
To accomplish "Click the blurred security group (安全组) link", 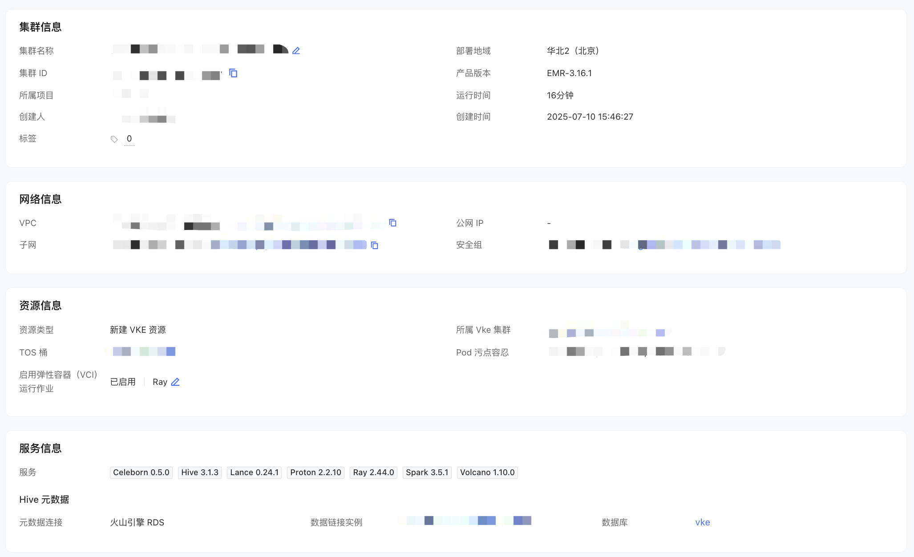I will tap(708, 245).
